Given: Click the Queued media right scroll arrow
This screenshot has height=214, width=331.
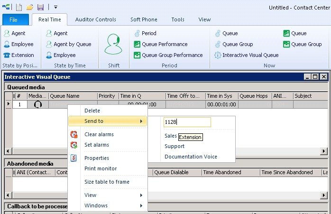Looking at the screenshot, I should pos(323,151).
